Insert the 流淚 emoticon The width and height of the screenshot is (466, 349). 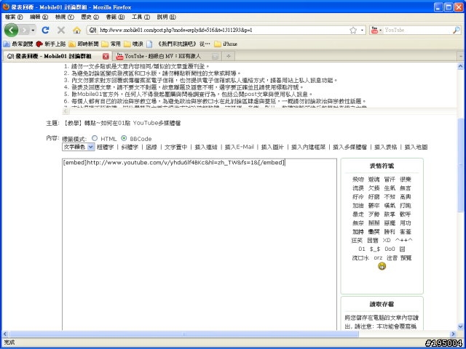click(x=358, y=188)
